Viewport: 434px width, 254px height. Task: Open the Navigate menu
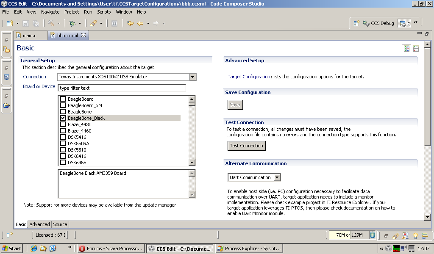[x=50, y=12]
